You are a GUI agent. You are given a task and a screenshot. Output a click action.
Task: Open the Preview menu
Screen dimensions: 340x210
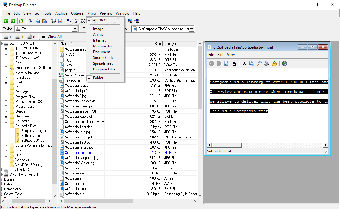pos(106,13)
